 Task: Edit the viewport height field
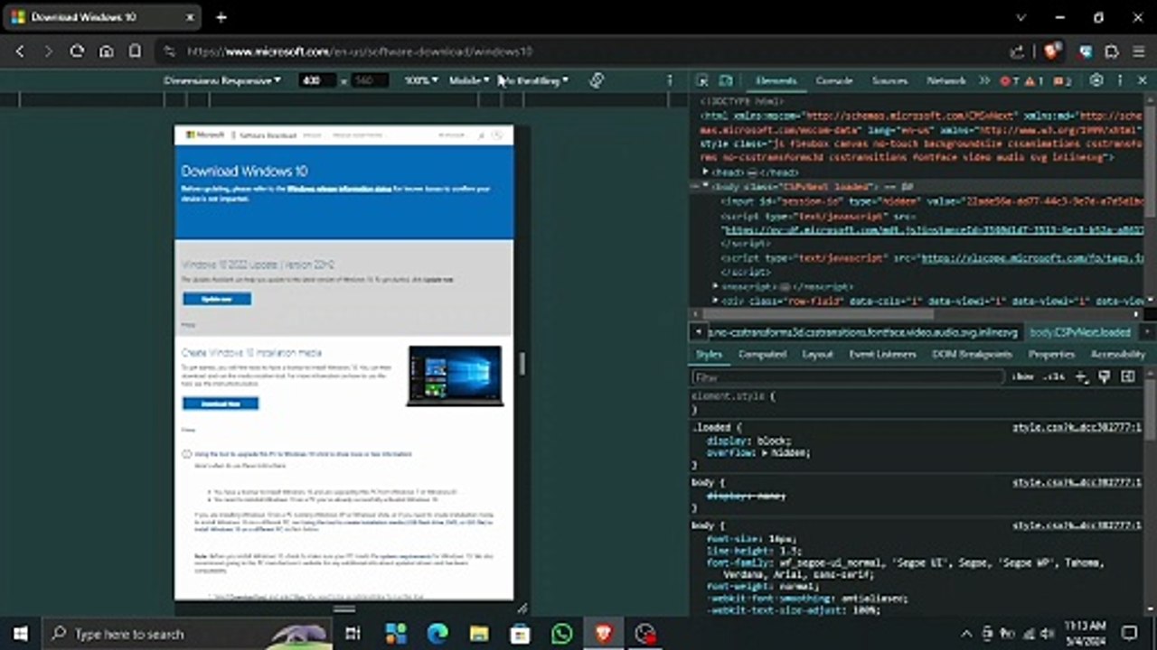tap(369, 80)
